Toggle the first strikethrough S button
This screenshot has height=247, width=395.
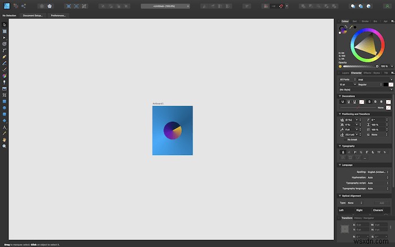tap(369, 102)
